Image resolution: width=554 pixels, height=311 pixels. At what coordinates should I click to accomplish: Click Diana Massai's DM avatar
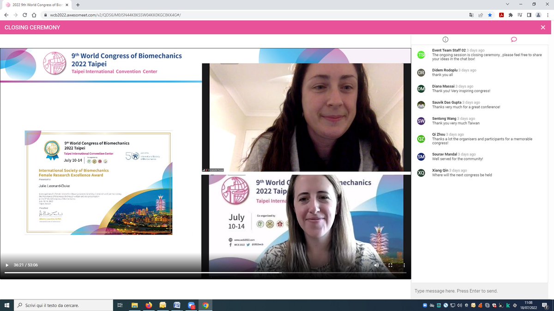[x=421, y=89]
